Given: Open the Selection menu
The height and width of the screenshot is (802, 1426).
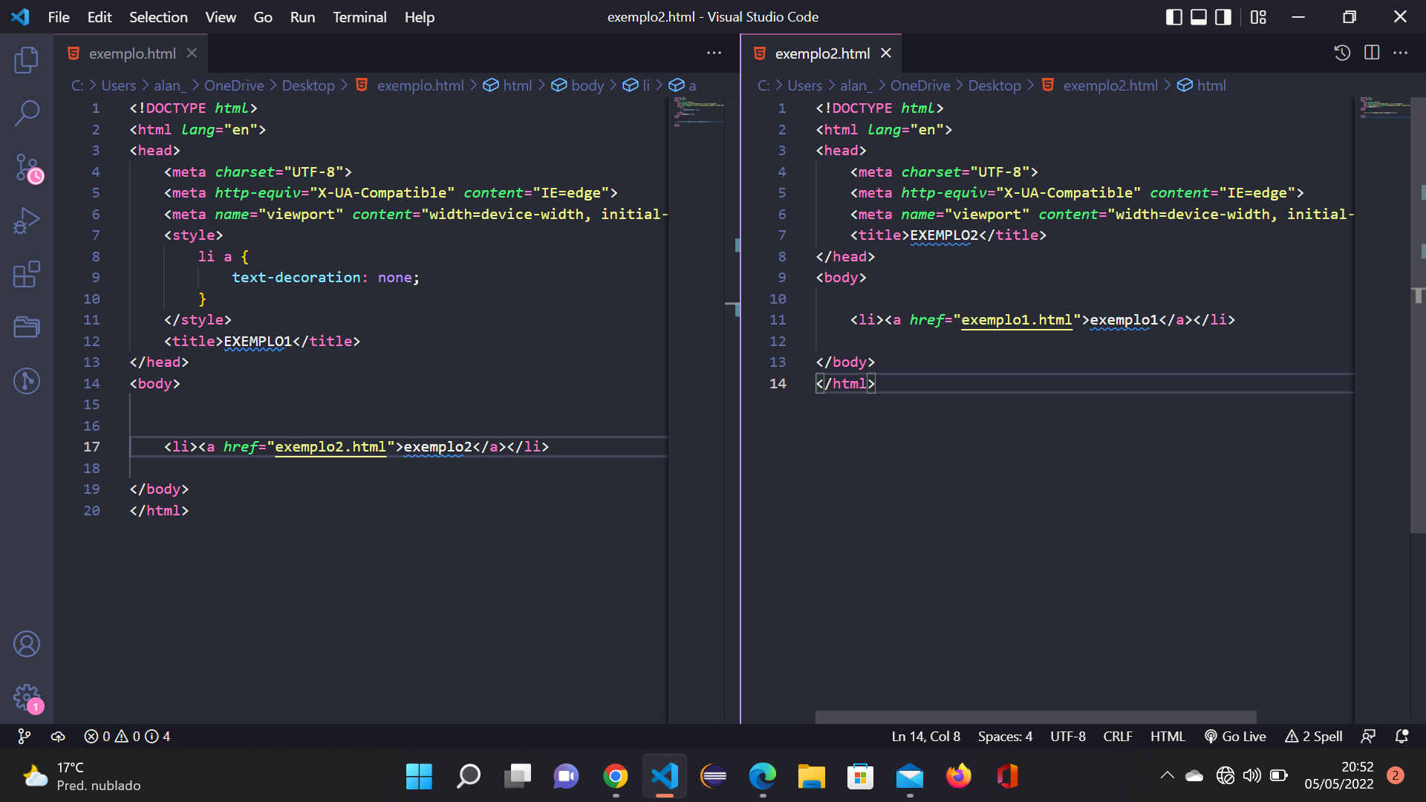Looking at the screenshot, I should click(158, 17).
